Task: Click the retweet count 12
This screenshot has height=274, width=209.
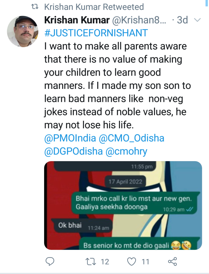Action: pyautogui.click(x=105, y=262)
